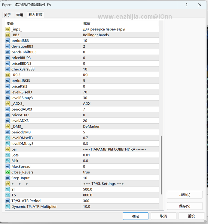The width and height of the screenshot is (208, 224).
Task: Click the double icon next to Tp
Action: (8, 195)
